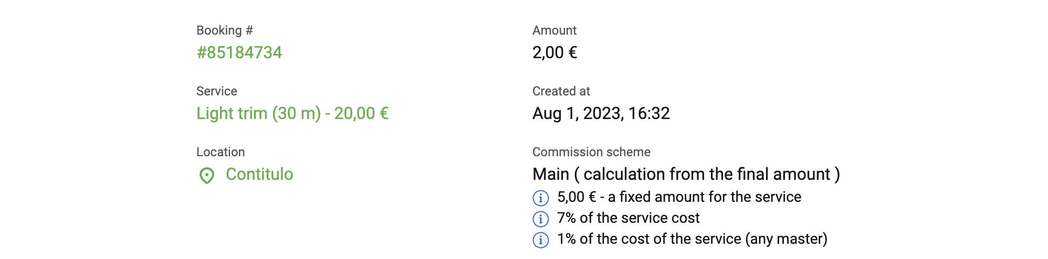Click the '7% of the service cost' text
The height and width of the screenshot is (259, 1048).
click(x=628, y=218)
